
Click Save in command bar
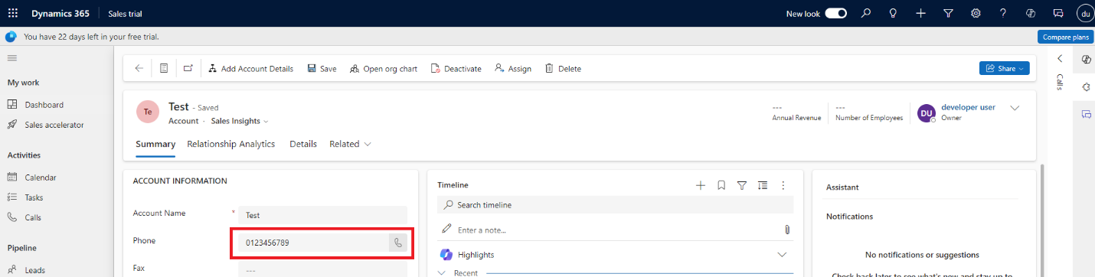[322, 68]
